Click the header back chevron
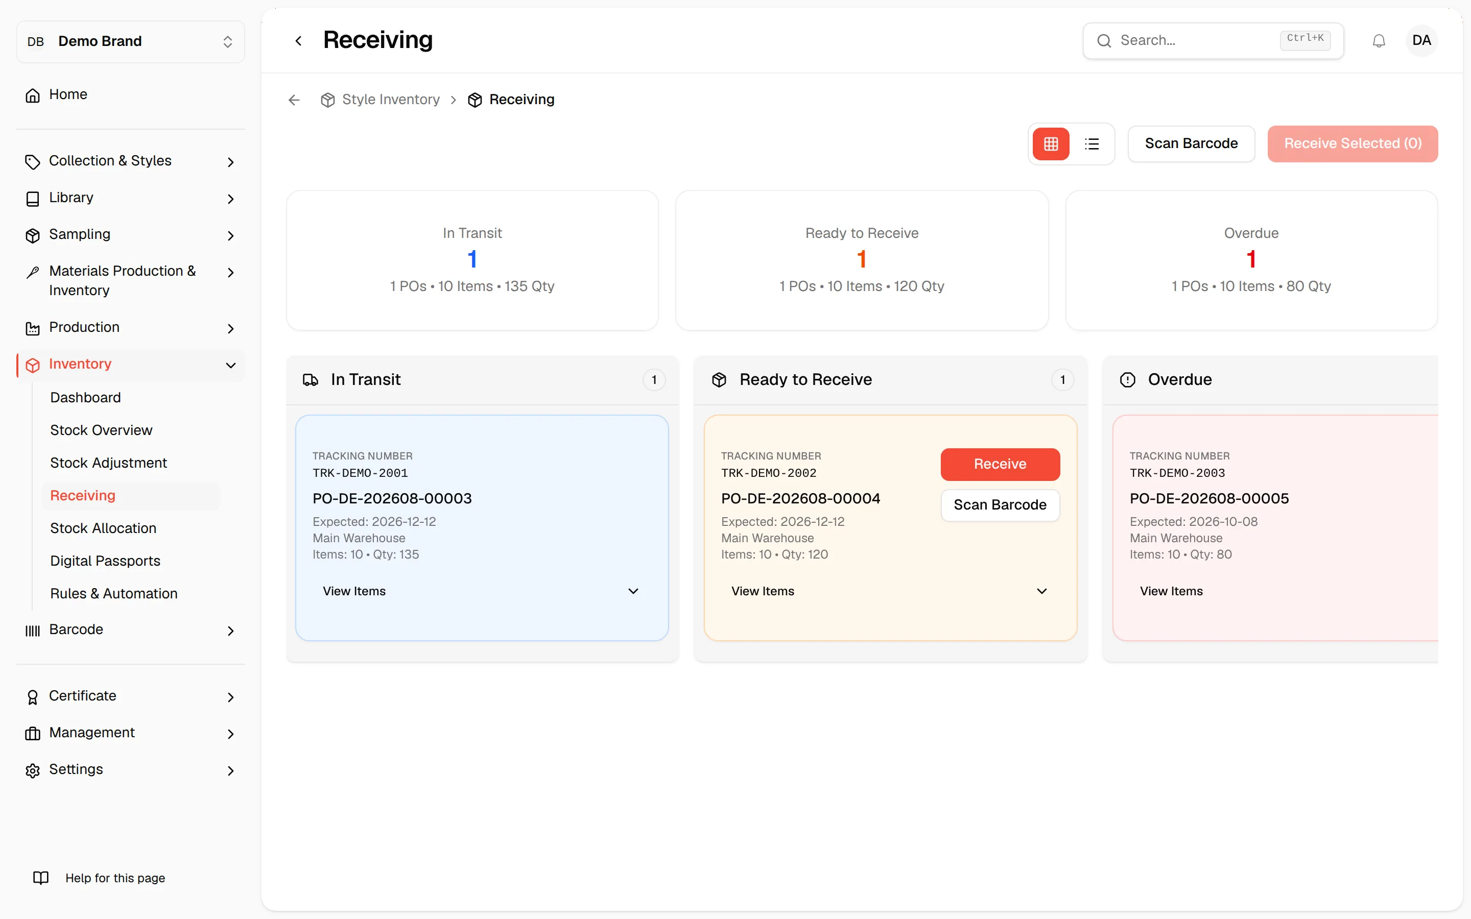The image size is (1471, 919). (298, 41)
